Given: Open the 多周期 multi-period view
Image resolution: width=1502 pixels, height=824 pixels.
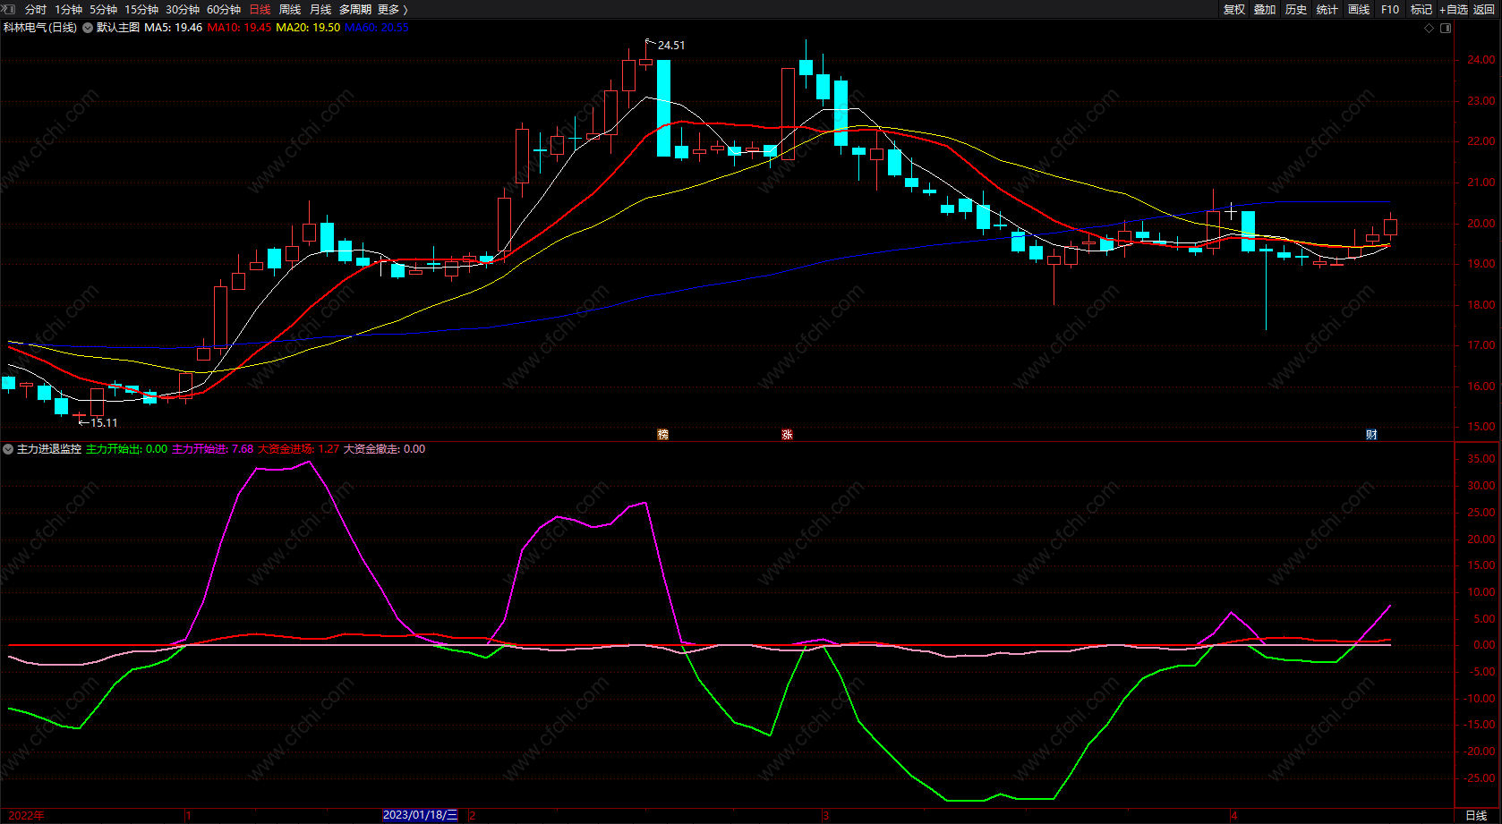Looking at the screenshot, I should [355, 10].
